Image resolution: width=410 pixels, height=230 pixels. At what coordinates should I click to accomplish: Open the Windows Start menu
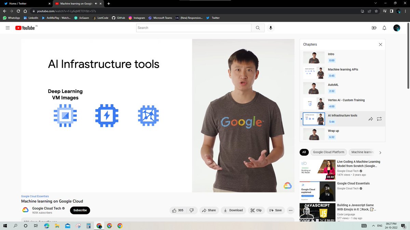coord(5,226)
